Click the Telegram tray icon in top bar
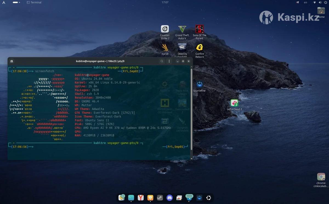 coord(297,2)
